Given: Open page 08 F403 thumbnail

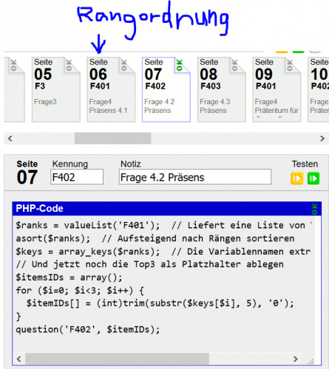Looking at the screenshot, I should click(x=222, y=89).
